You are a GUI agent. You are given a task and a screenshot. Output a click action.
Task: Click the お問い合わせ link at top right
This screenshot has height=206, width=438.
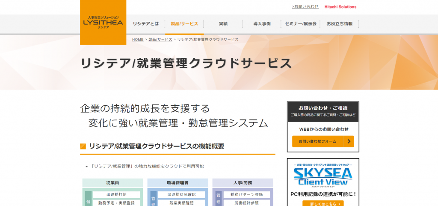305,7
